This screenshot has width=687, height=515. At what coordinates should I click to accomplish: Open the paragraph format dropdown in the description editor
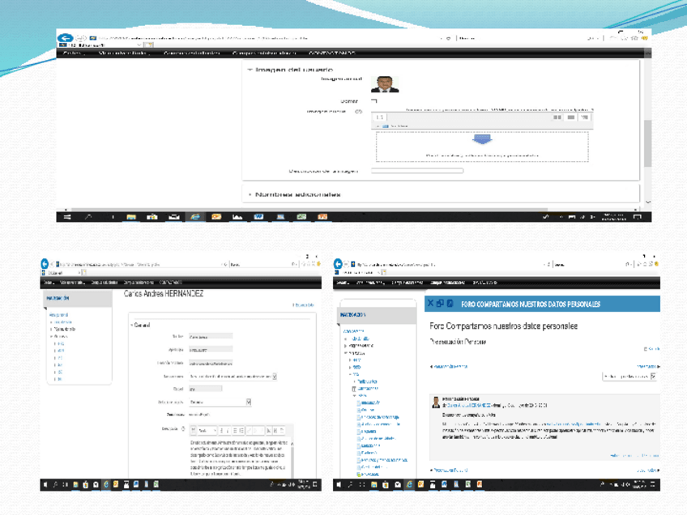[207, 431]
